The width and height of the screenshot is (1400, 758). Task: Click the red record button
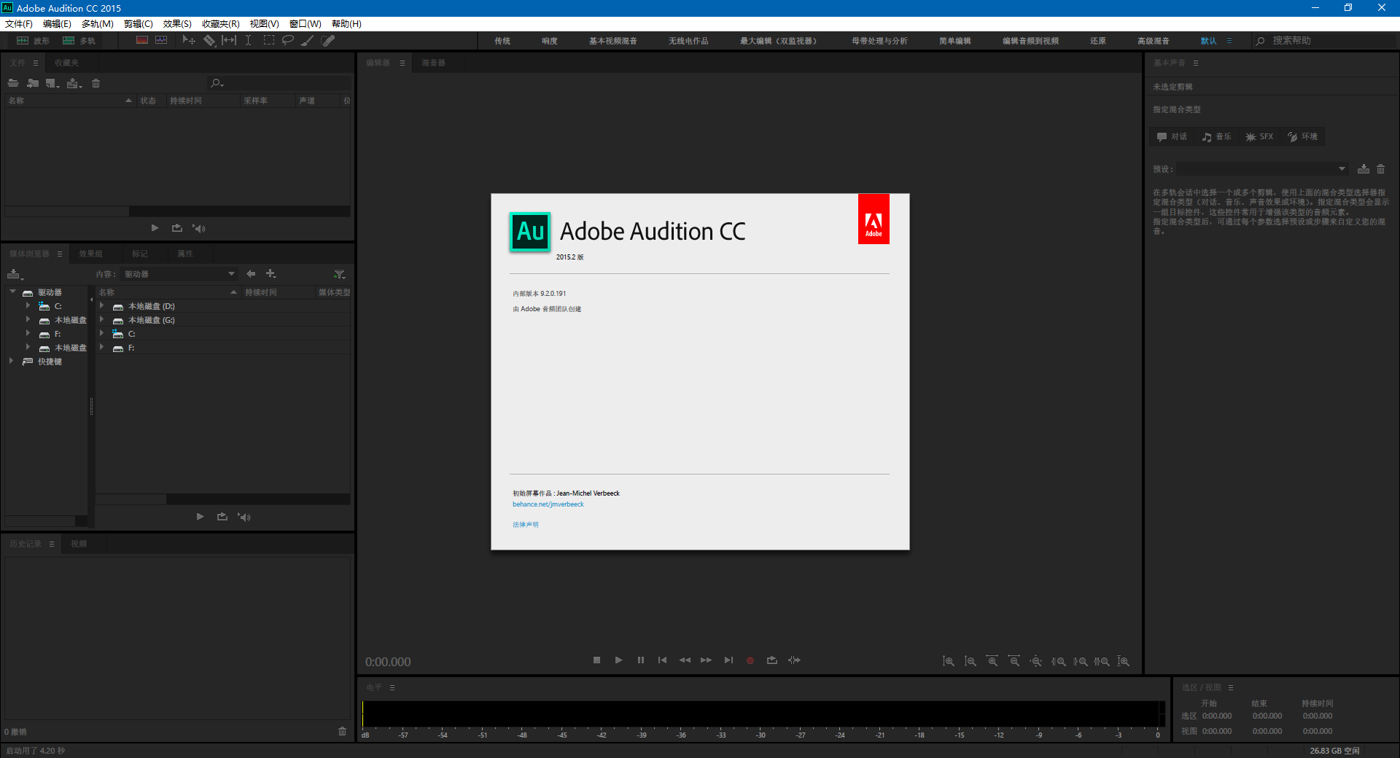coord(750,660)
